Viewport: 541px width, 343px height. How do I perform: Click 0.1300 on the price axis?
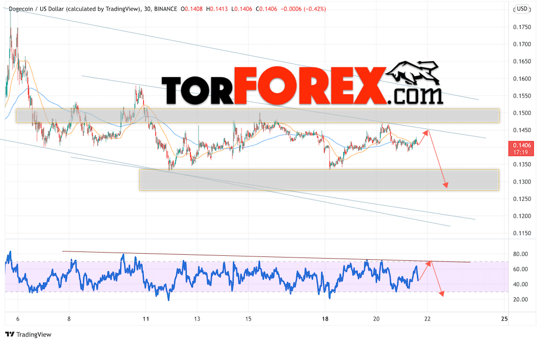click(522, 181)
